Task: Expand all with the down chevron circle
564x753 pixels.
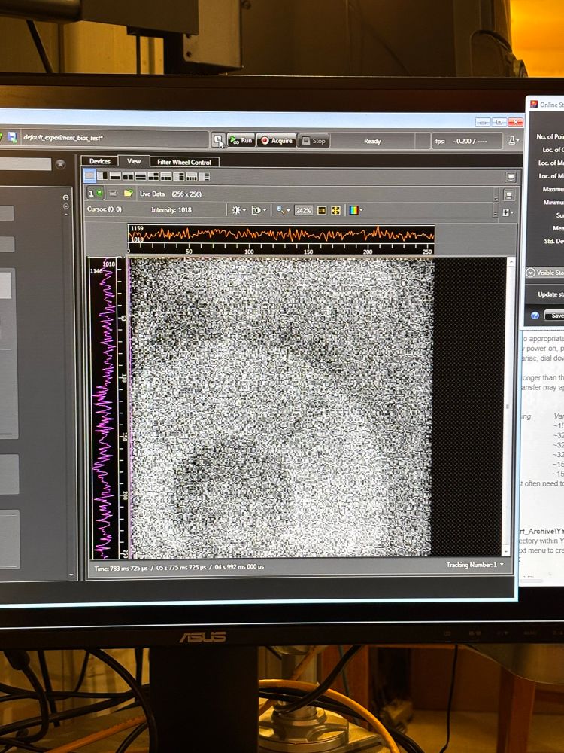Action: click(x=65, y=206)
